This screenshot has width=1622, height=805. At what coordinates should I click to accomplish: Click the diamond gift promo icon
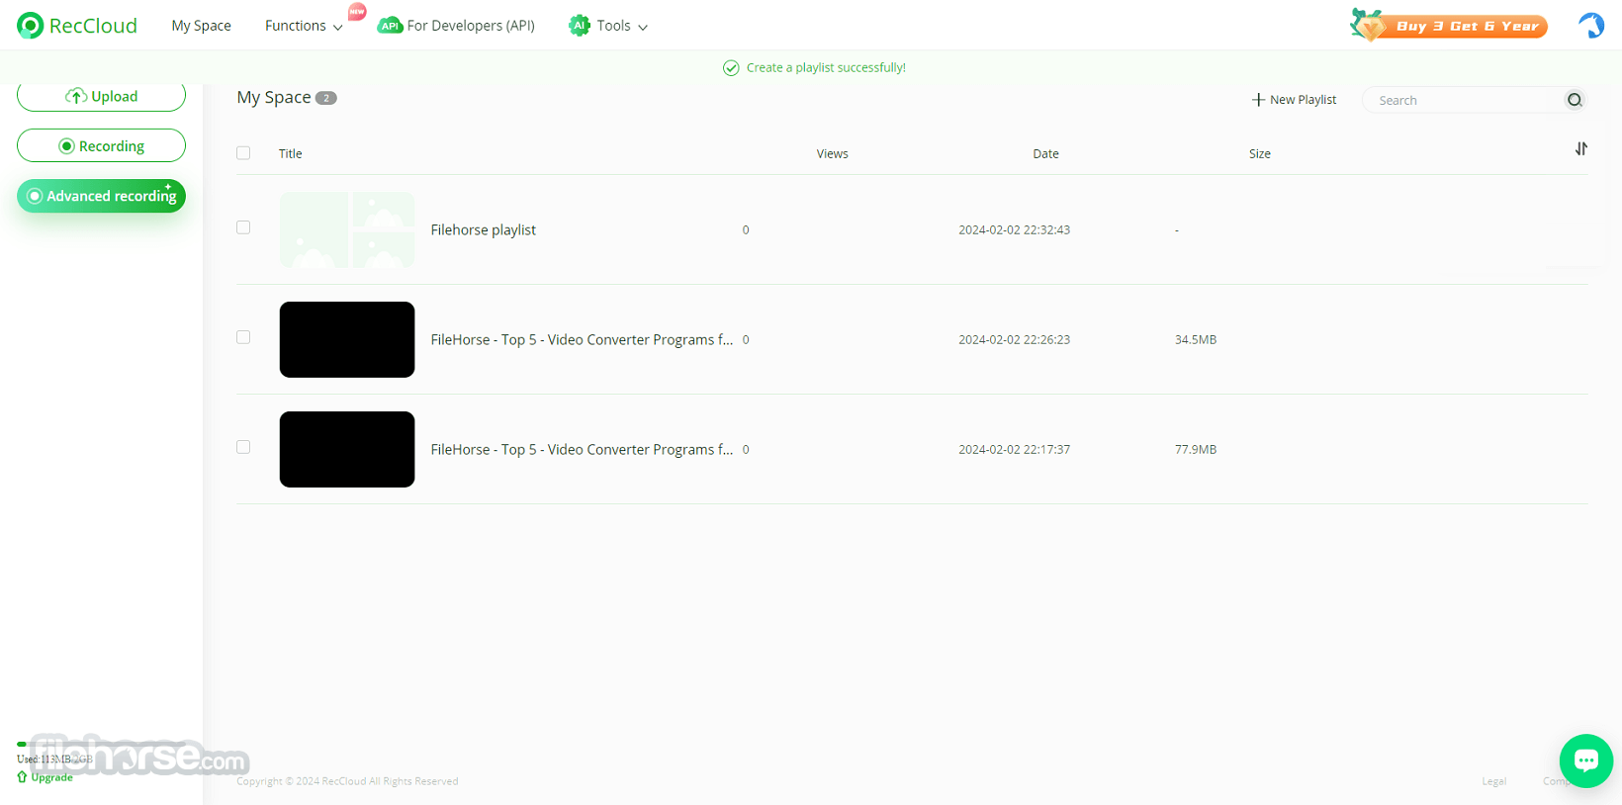[x=1369, y=25]
